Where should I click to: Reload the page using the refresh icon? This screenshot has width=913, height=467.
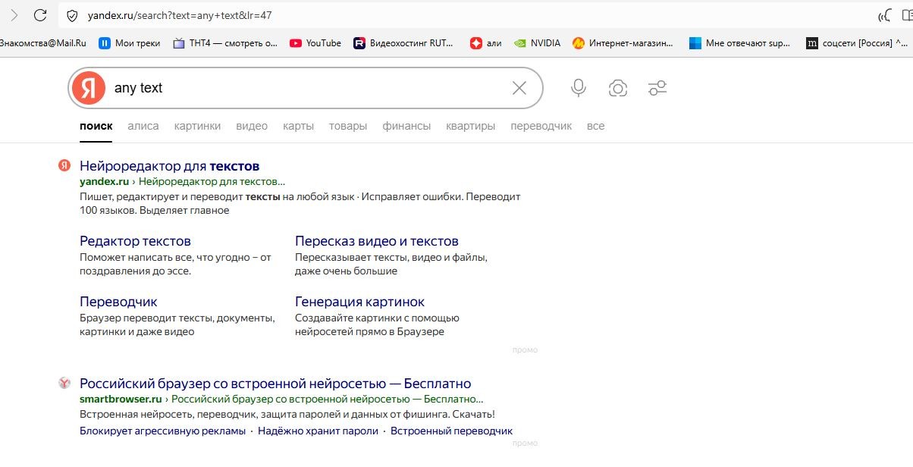pos(41,15)
